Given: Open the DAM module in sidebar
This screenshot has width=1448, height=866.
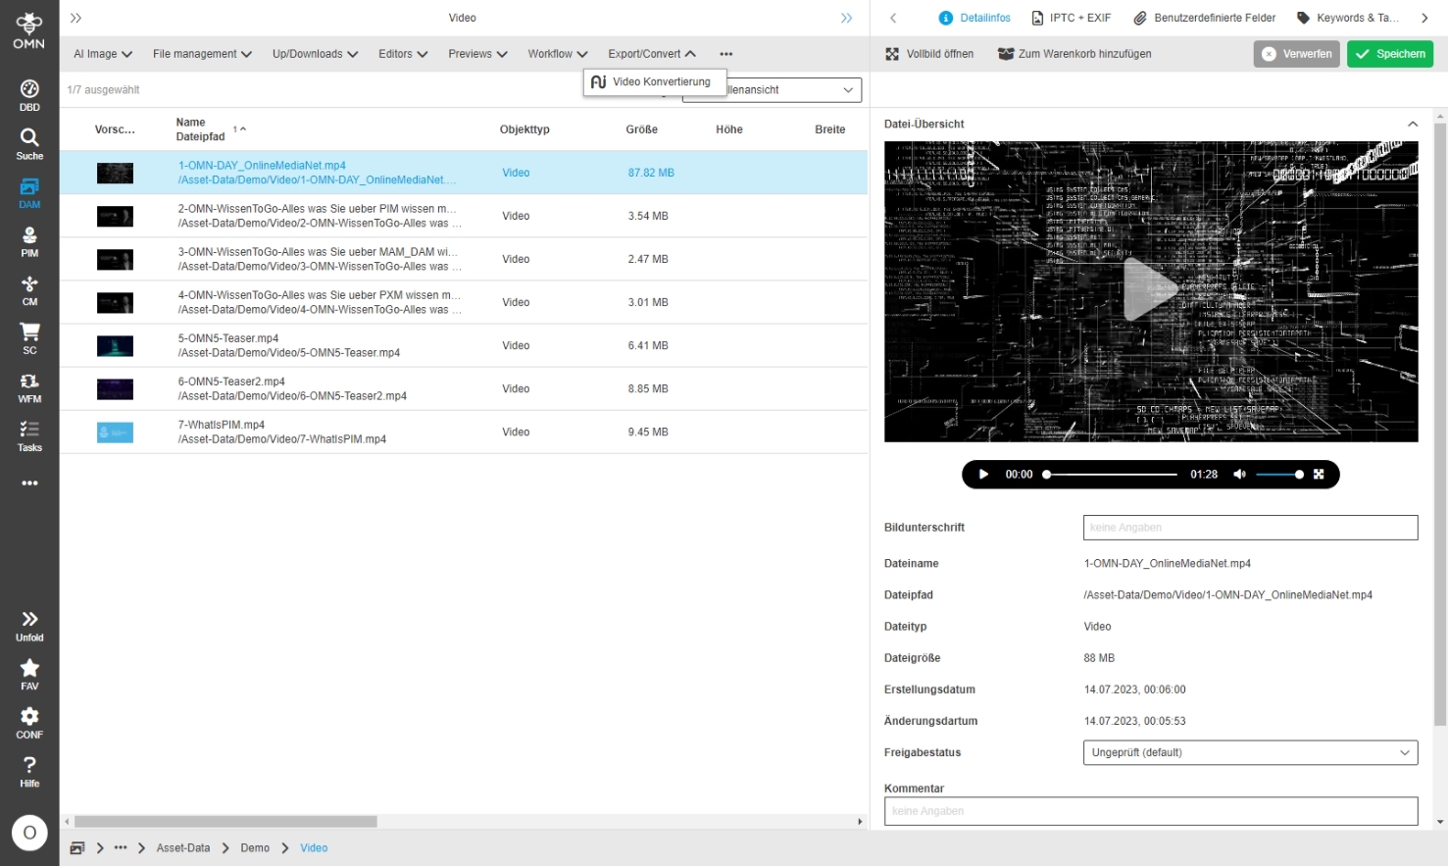Looking at the screenshot, I should tap(29, 192).
